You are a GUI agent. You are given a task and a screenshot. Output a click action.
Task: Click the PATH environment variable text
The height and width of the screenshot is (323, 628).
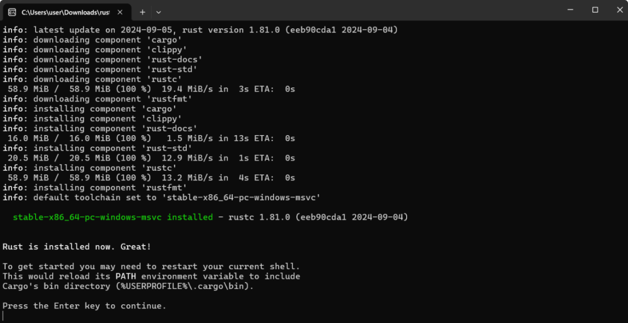click(125, 276)
